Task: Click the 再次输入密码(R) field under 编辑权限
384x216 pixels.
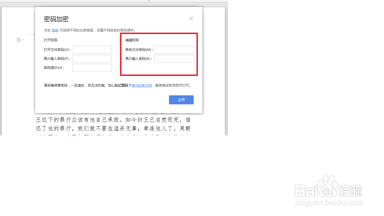Action: (x=174, y=58)
